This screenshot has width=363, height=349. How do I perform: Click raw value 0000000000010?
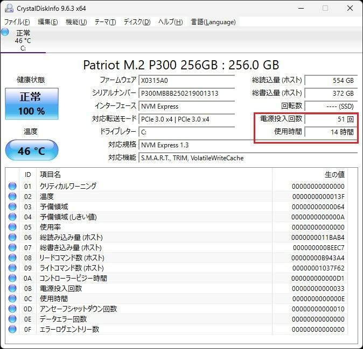318,309
